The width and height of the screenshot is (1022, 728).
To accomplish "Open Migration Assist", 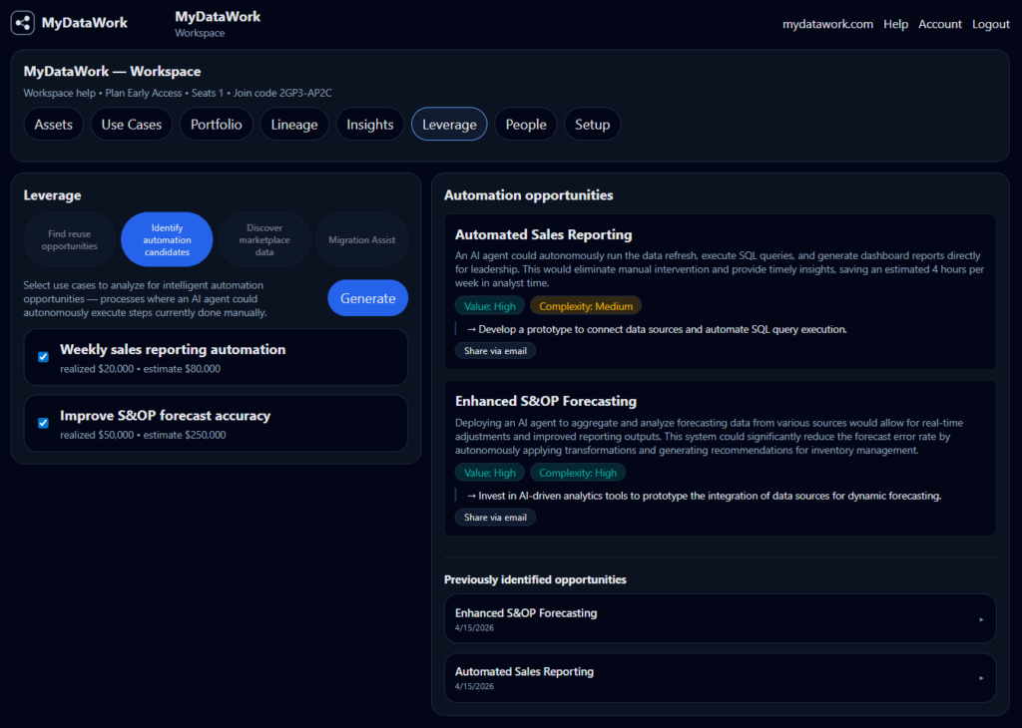I will pos(361,239).
